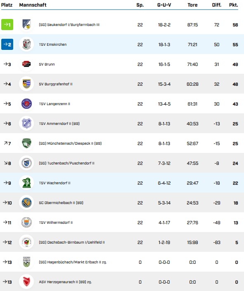The width and height of the screenshot is (244, 291).
Task: Click the TSV Emskirchen club logo
Action: (x=26, y=45)
